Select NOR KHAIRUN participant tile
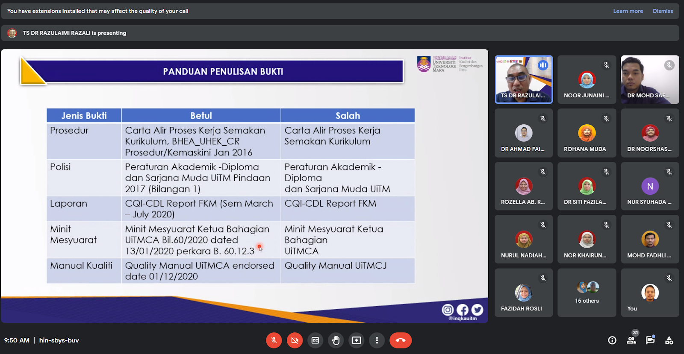This screenshot has width=684, height=354. click(x=587, y=239)
